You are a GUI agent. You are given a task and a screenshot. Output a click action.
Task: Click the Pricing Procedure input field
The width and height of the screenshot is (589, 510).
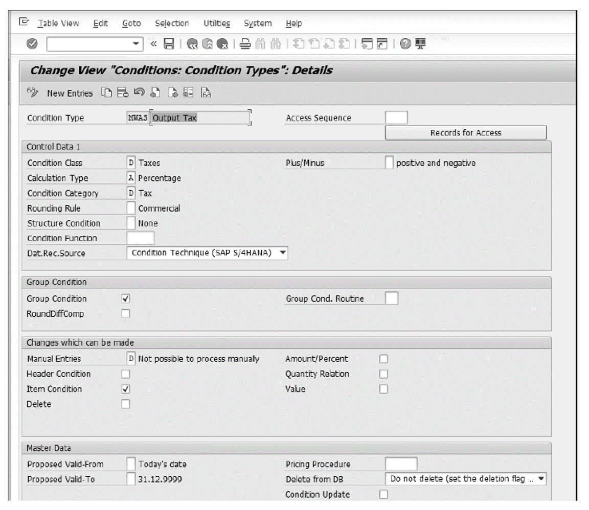click(401, 464)
